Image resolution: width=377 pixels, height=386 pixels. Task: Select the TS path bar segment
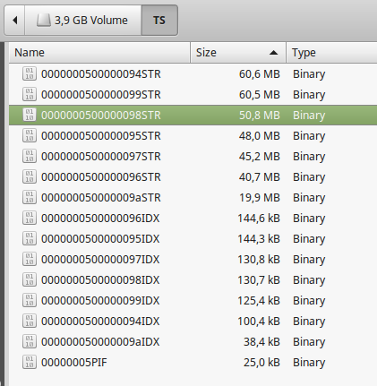coord(159,21)
